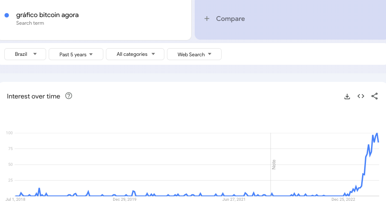Click the share icon on the chart card
This screenshot has width=386, height=211.
(374, 96)
